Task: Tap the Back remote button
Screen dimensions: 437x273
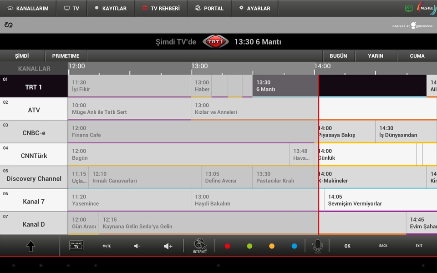Action: coord(383,246)
